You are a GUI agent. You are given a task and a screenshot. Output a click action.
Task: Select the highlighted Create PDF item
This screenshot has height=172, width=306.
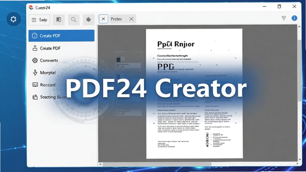click(x=62, y=36)
